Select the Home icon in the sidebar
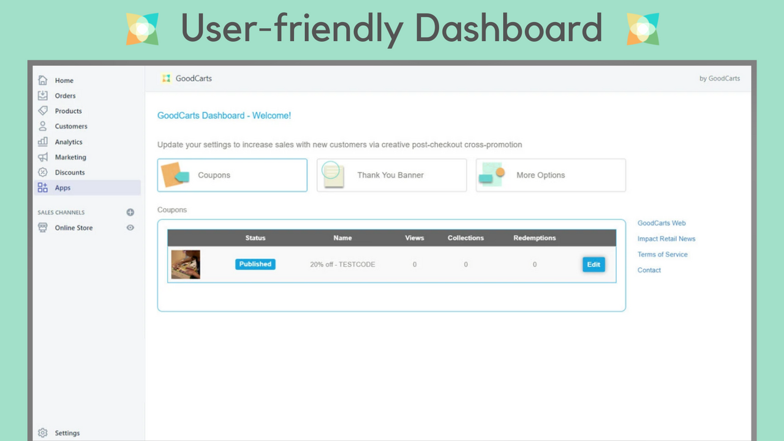The height and width of the screenshot is (441, 784). click(x=43, y=80)
